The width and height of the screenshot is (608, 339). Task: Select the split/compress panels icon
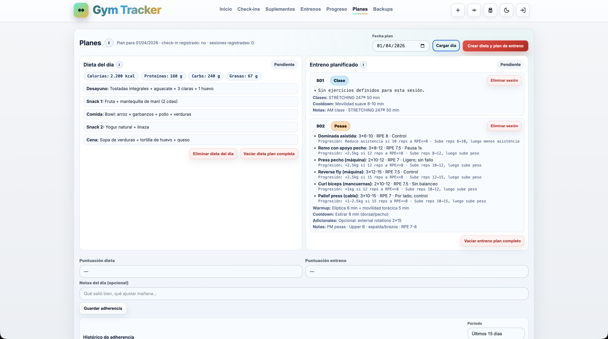click(474, 10)
